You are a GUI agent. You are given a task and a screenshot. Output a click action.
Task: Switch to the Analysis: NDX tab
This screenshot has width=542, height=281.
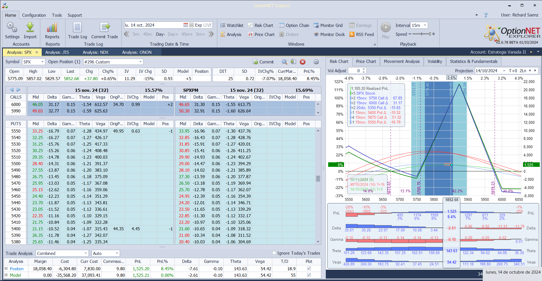96,52
